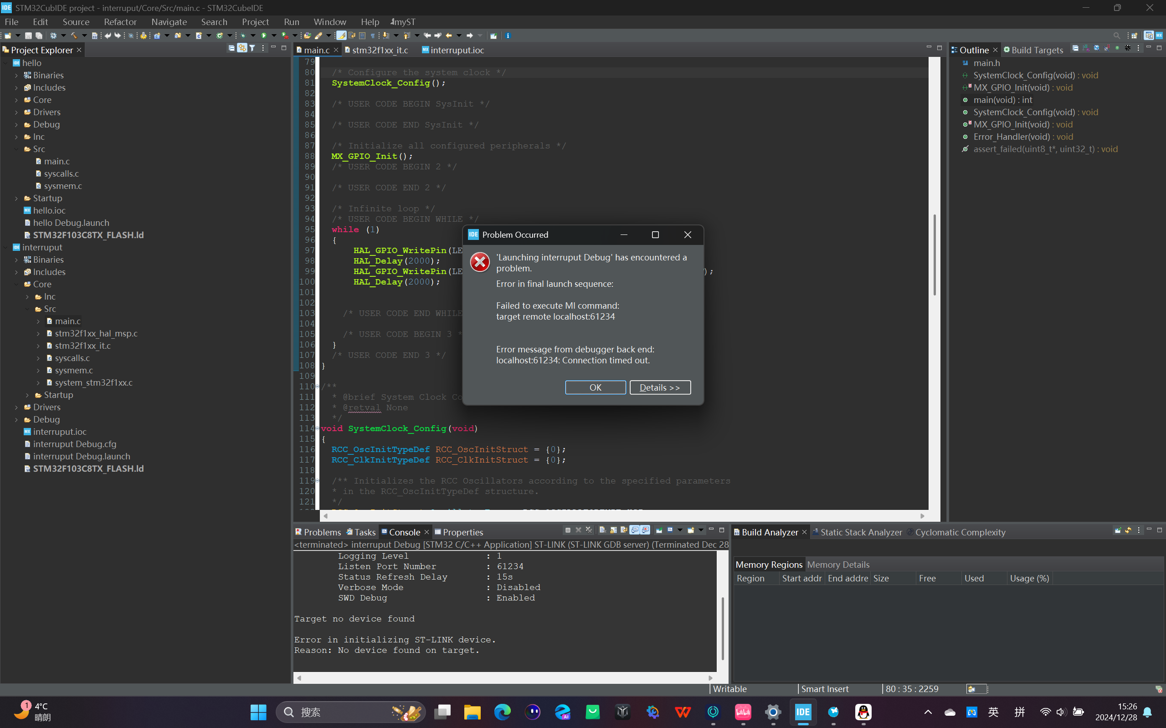The height and width of the screenshot is (728, 1166).
Task: Open the Refactor menu
Action: (120, 22)
